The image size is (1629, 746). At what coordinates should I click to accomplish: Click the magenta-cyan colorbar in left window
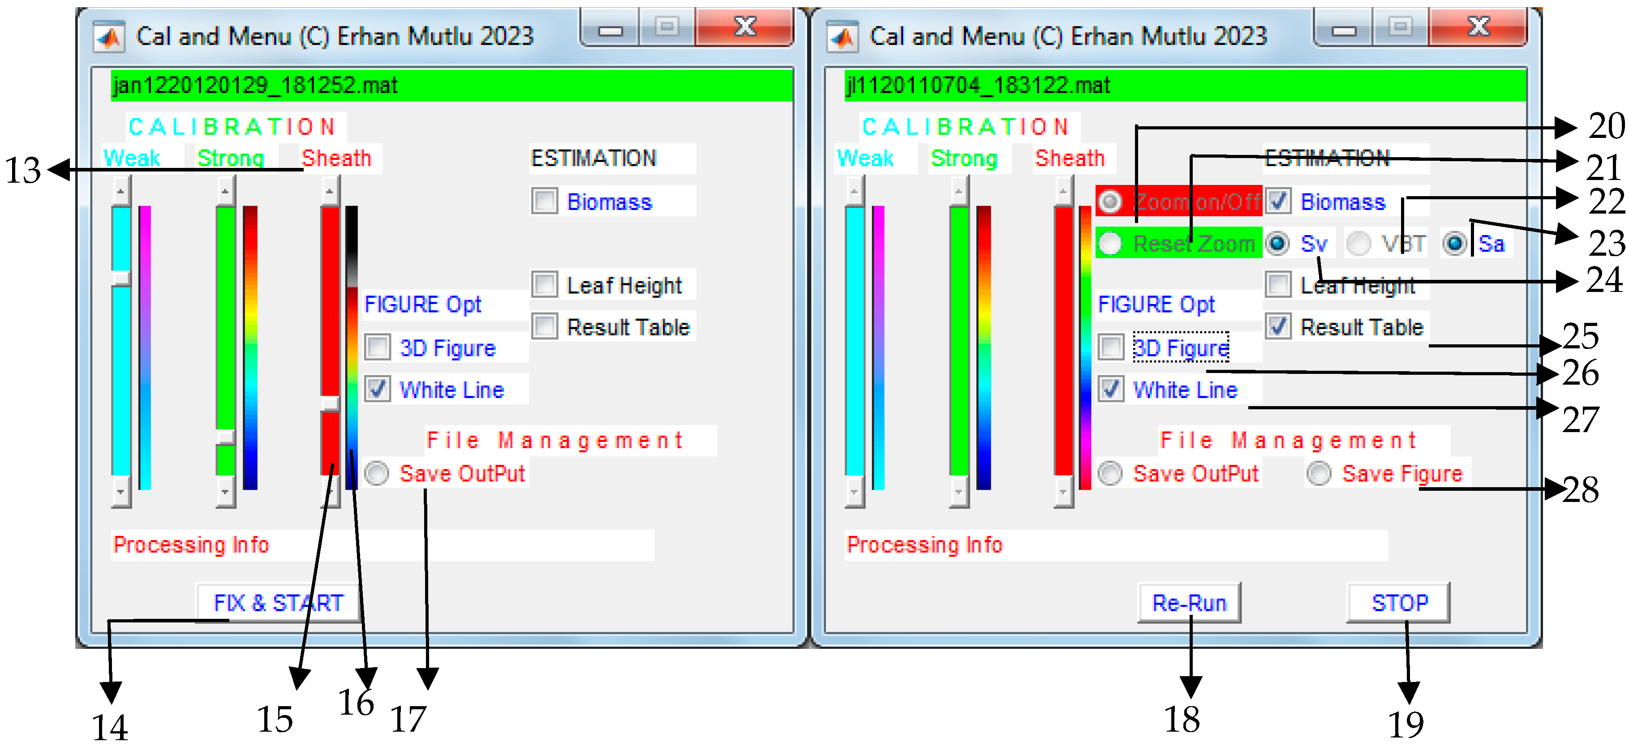[x=145, y=347]
